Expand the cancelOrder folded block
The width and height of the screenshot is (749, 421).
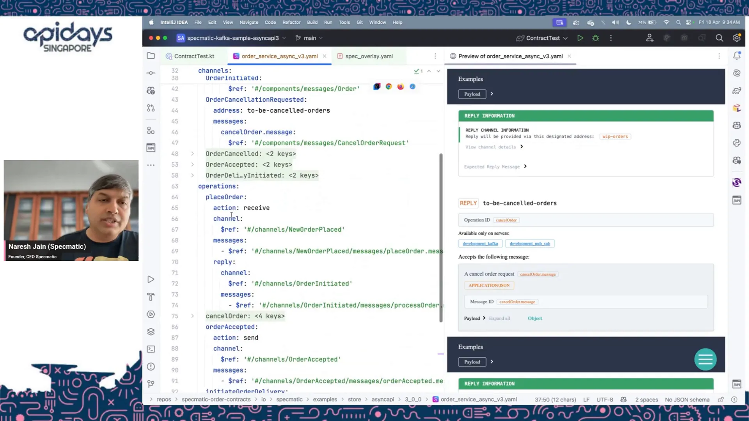pyautogui.click(x=192, y=316)
